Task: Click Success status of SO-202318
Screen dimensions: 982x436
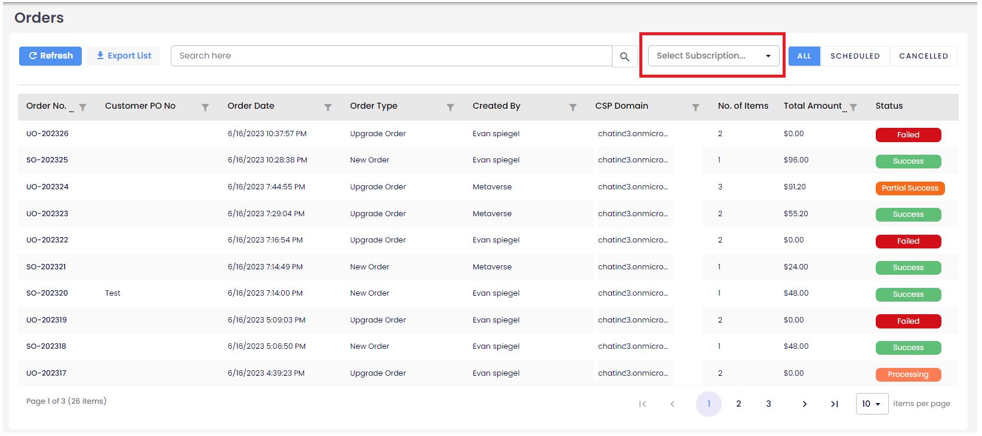Action: [x=908, y=348]
